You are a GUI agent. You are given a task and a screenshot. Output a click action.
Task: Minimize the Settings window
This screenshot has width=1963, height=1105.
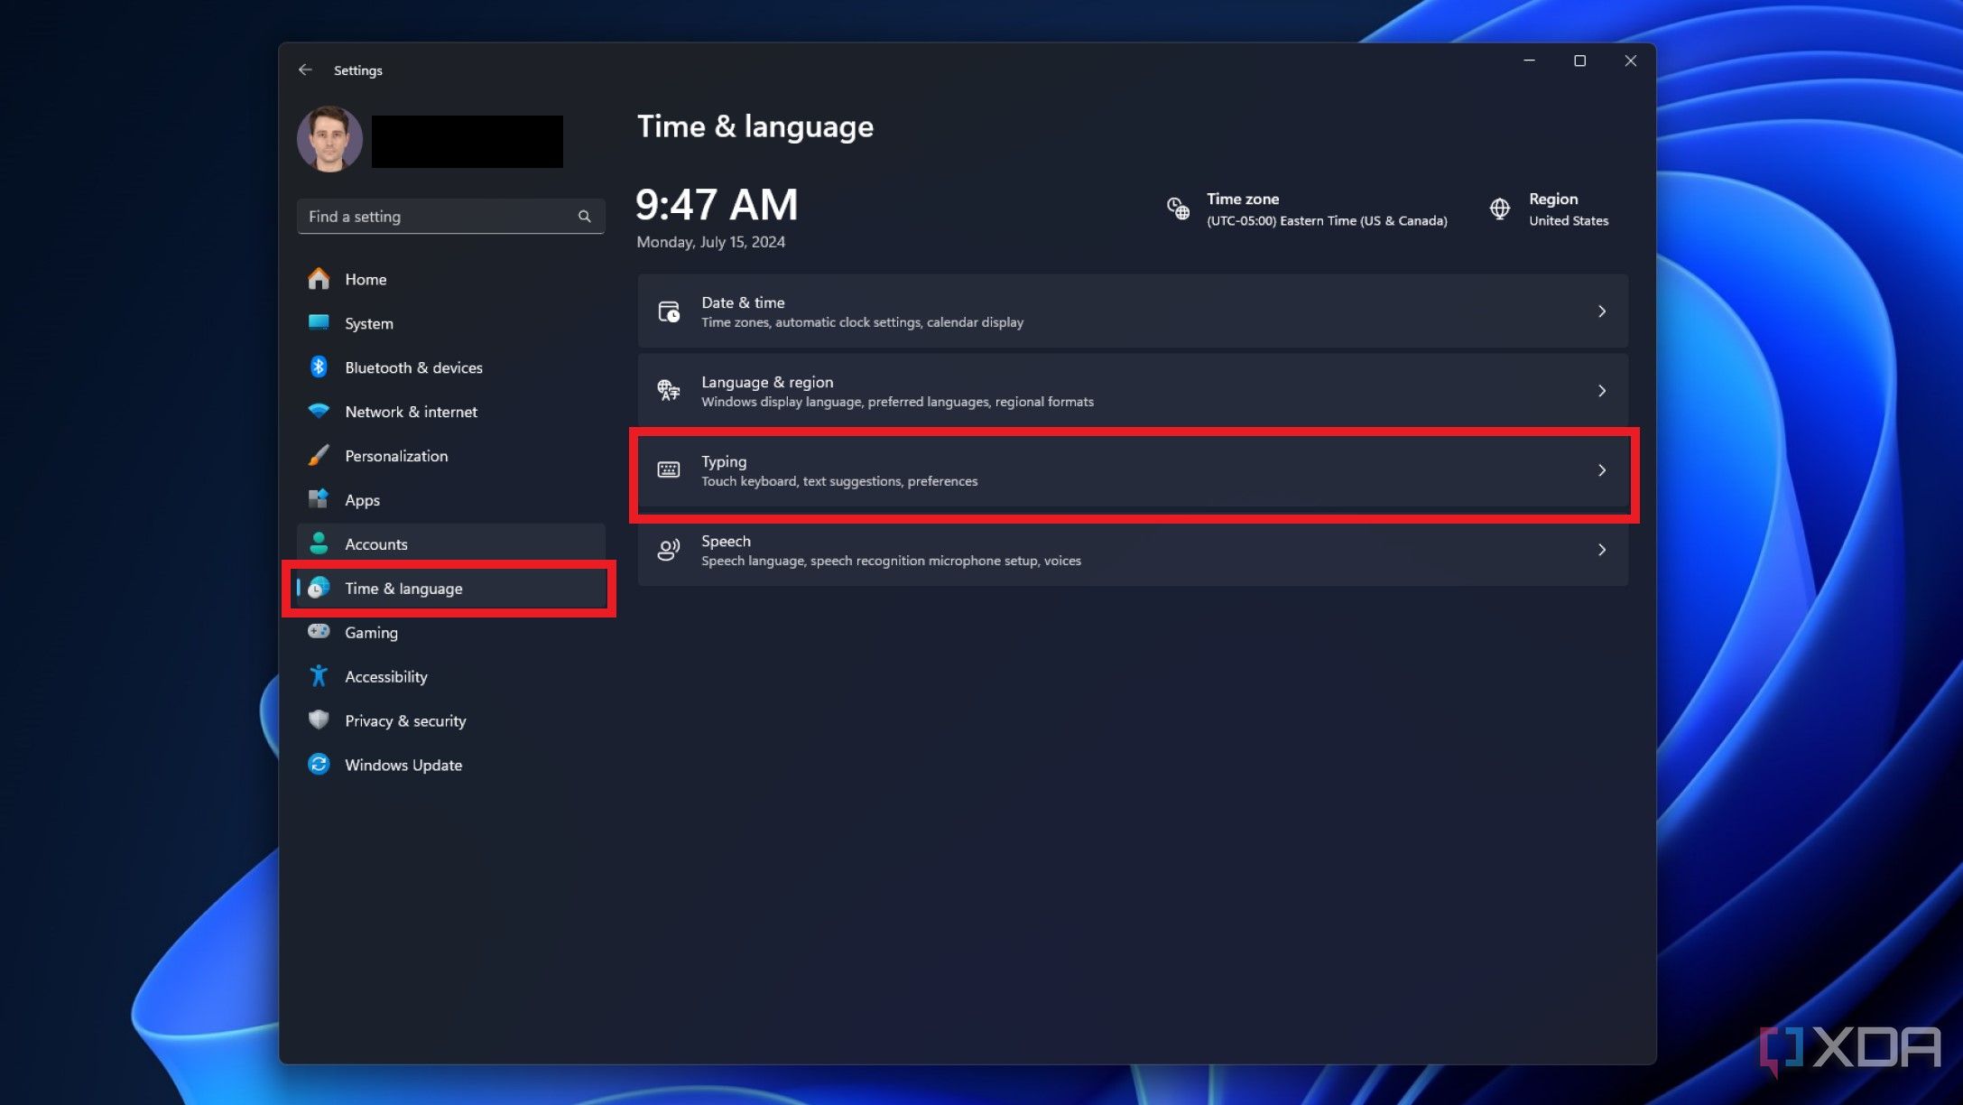[x=1529, y=60]
